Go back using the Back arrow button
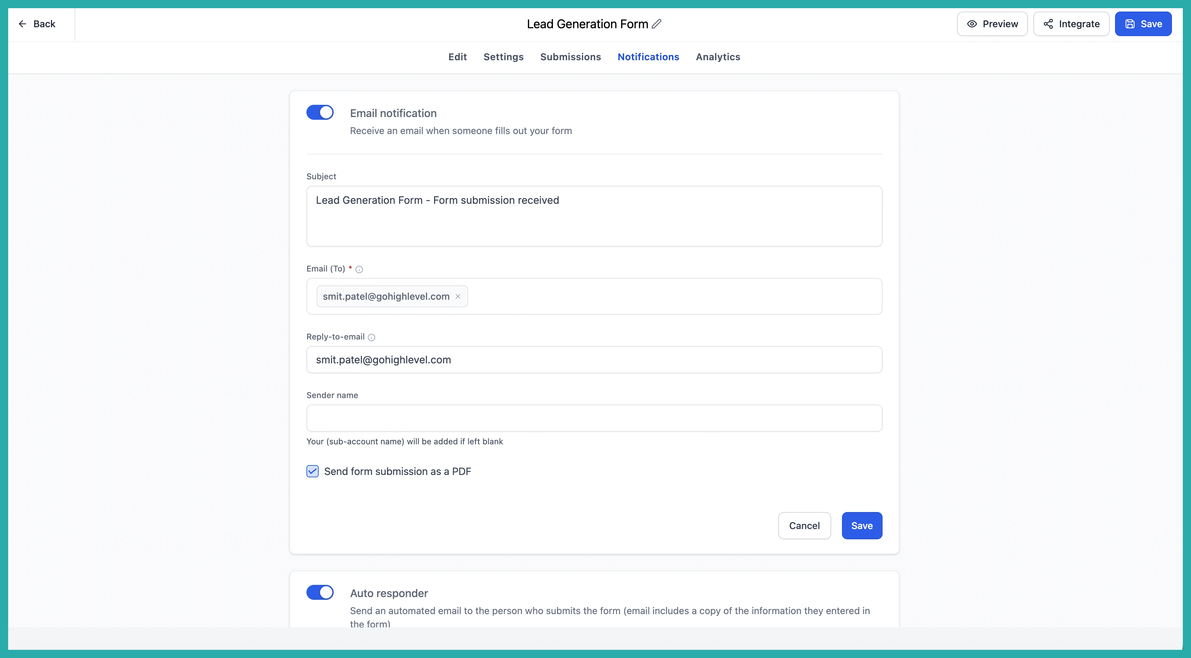This screenshot has width=1191, height=658. point(37,24)
